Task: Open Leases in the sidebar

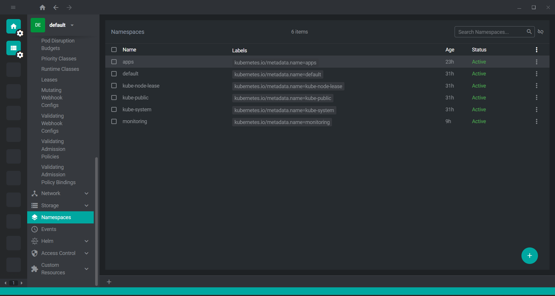Action: [x=49, y=80]
